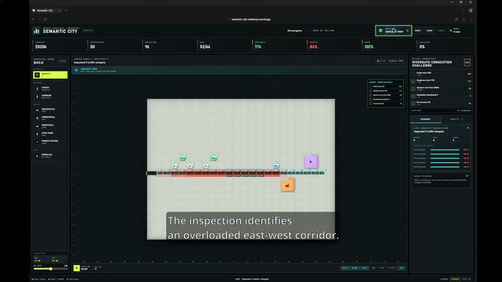Open a new browser tab
The height and width of the screenshot is (282, 502).
click(66, 11)
